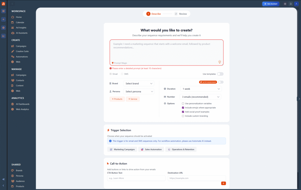Viewport: 301px width, 190px height.
Task: Click the Destination URL field
Action: pos(197,178)
